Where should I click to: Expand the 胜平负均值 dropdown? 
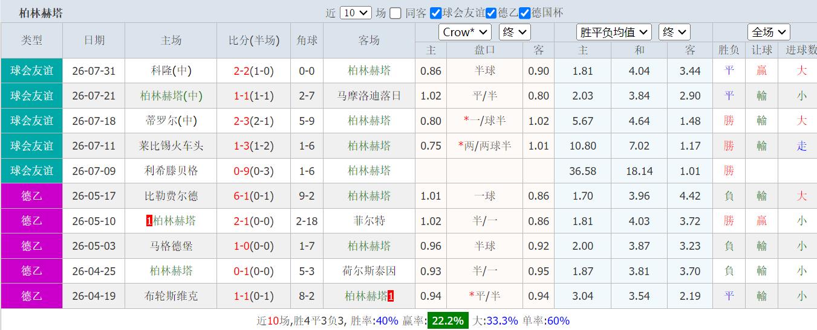(x=614, y=32)
